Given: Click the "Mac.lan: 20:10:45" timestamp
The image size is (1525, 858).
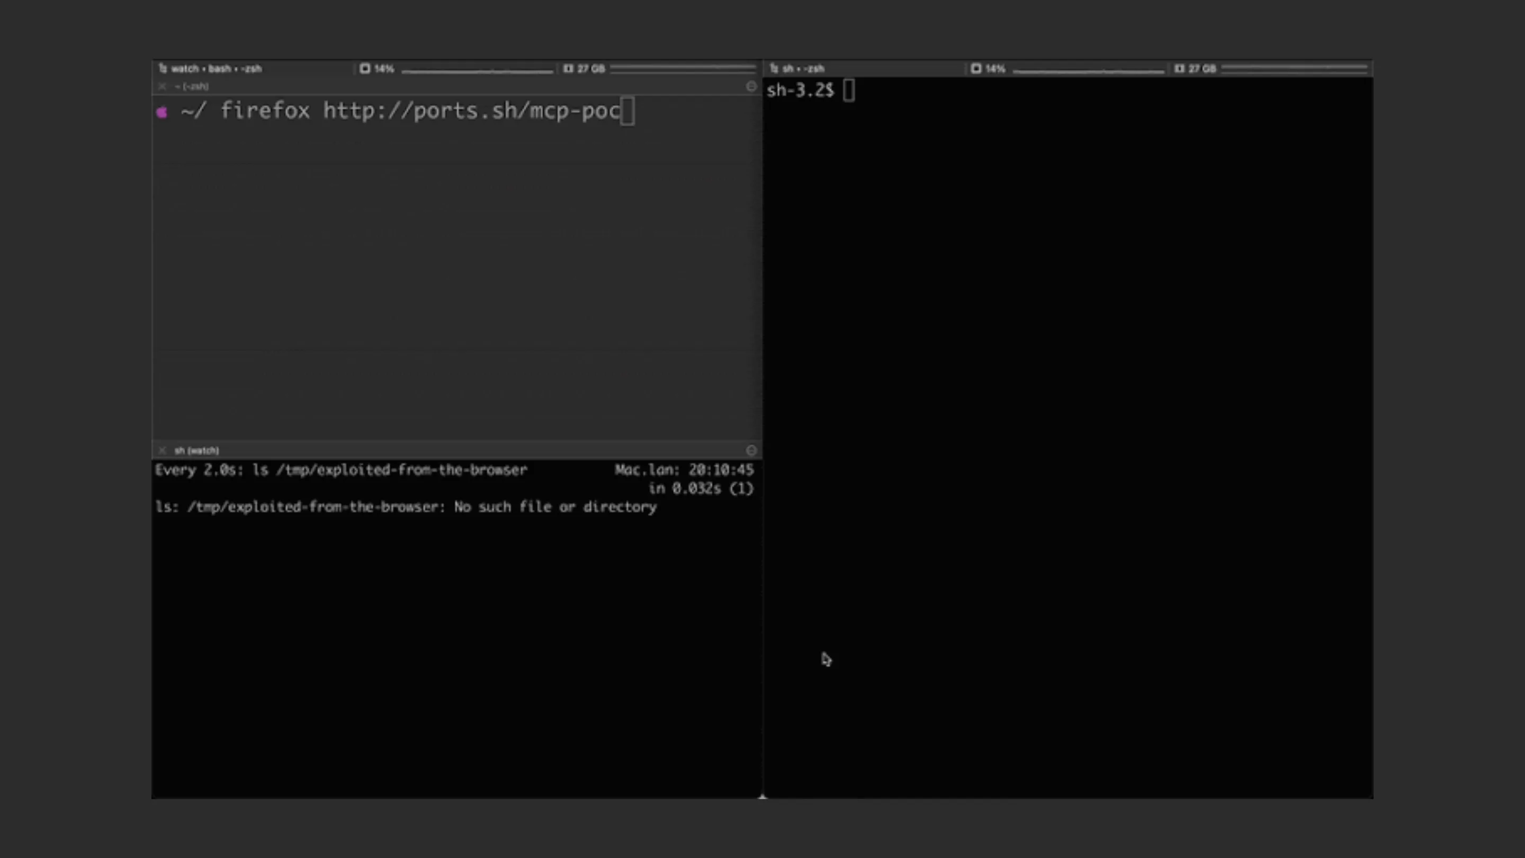Looking at the screenshot, I should pyautogui.click(x=684, y=470).
